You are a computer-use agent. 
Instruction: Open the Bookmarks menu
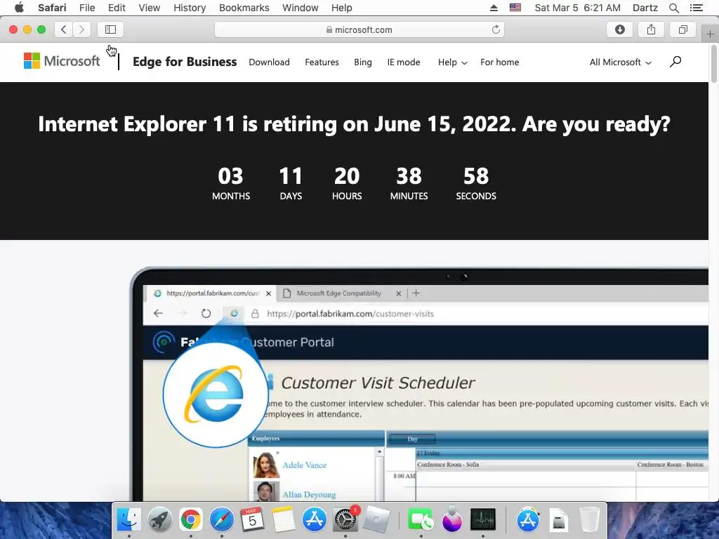click(x=244, y=8)
